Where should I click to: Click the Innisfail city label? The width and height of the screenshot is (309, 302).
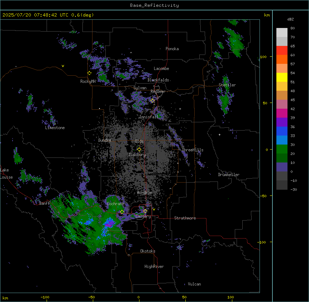click(149, 117)
